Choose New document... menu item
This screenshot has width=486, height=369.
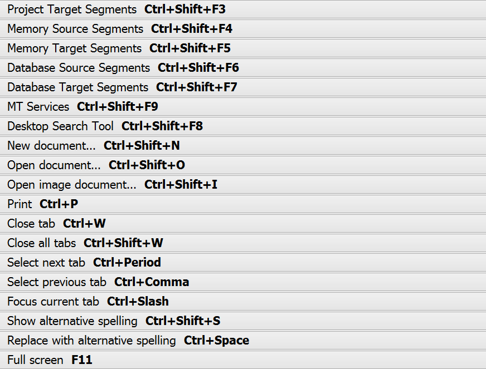(51, 146)
